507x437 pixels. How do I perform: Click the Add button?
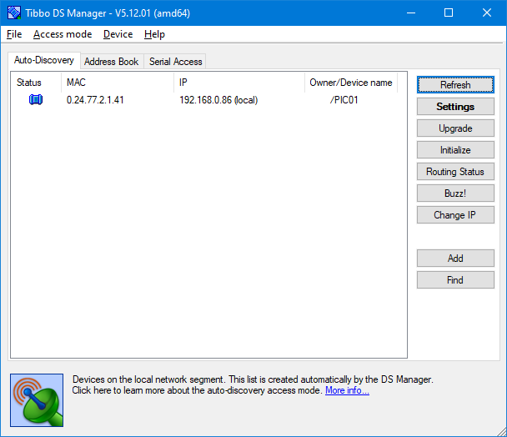point(455,259)
